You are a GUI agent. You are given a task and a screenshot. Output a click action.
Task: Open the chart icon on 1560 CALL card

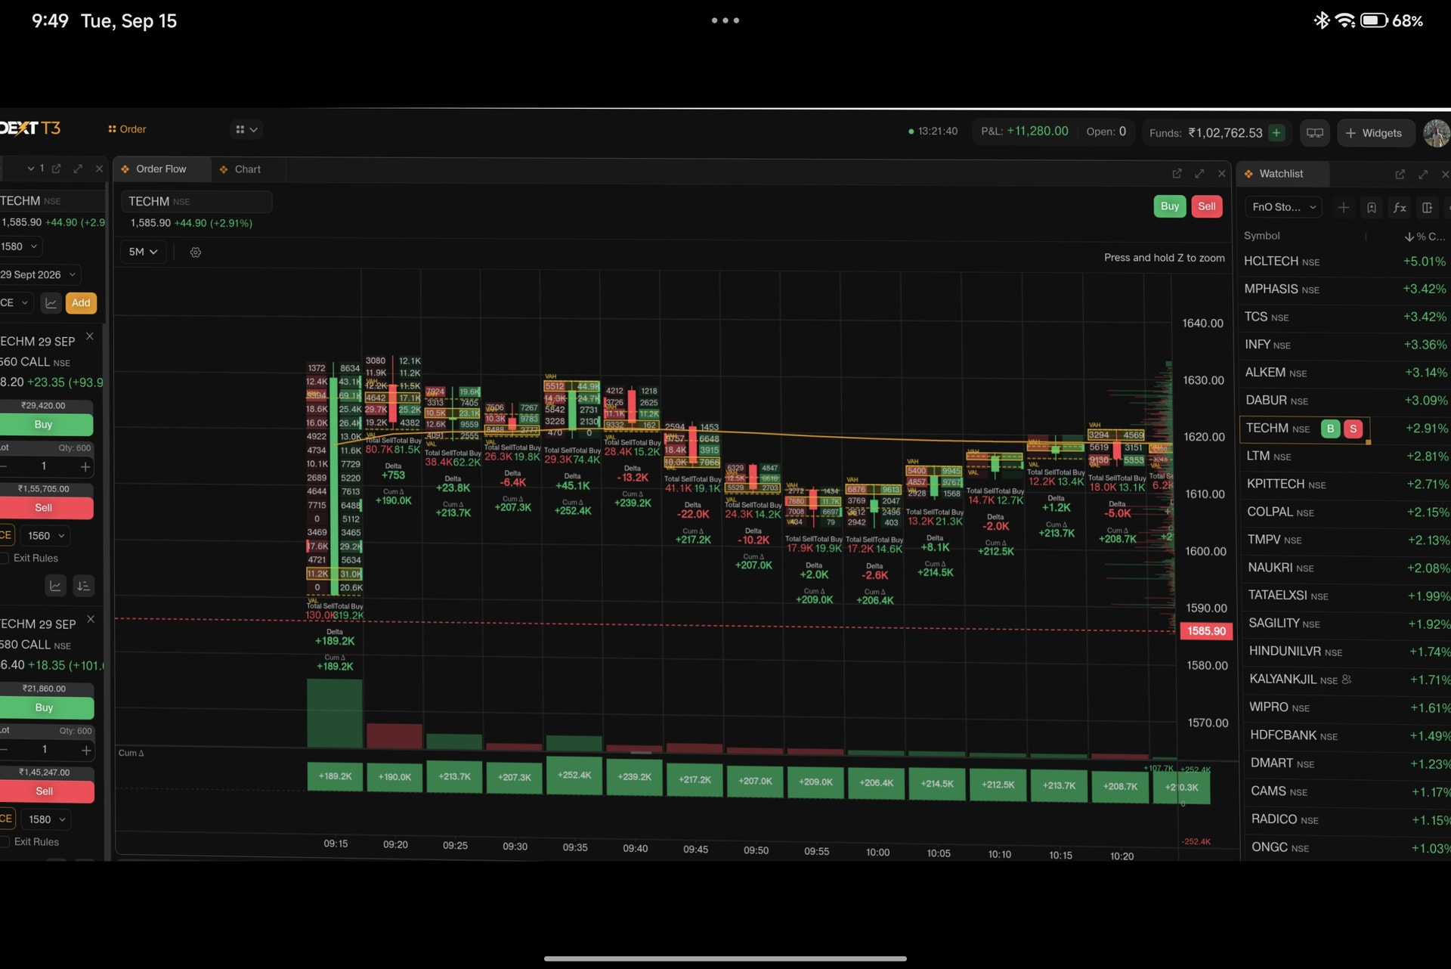coord(55,586)
